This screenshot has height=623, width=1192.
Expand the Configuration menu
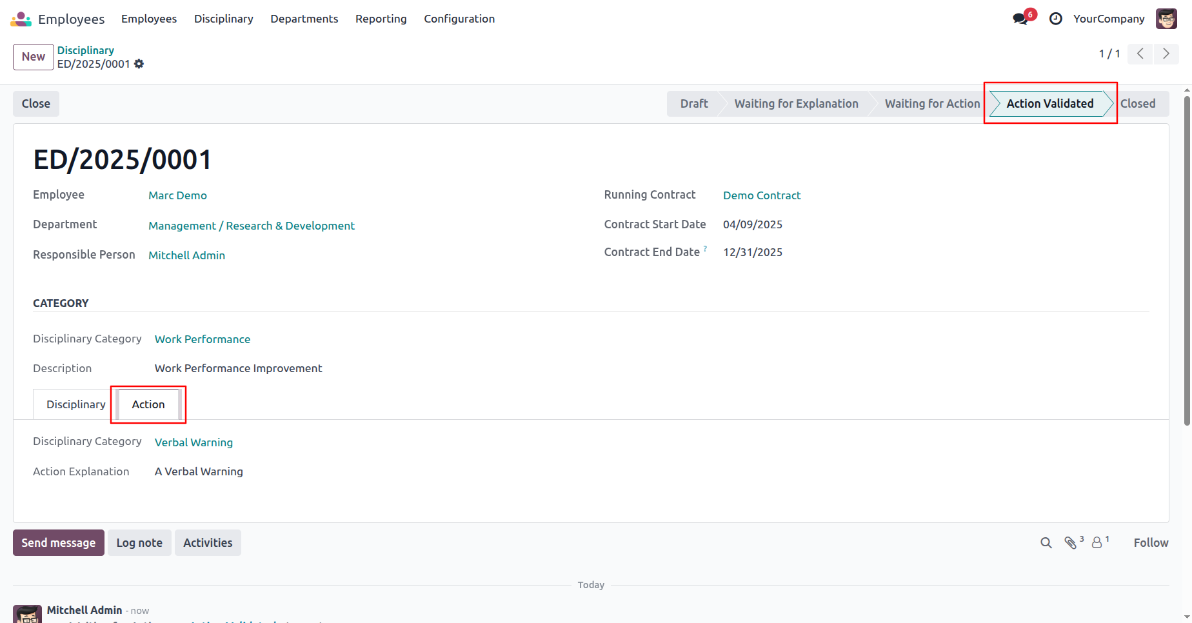coord(459,19)
